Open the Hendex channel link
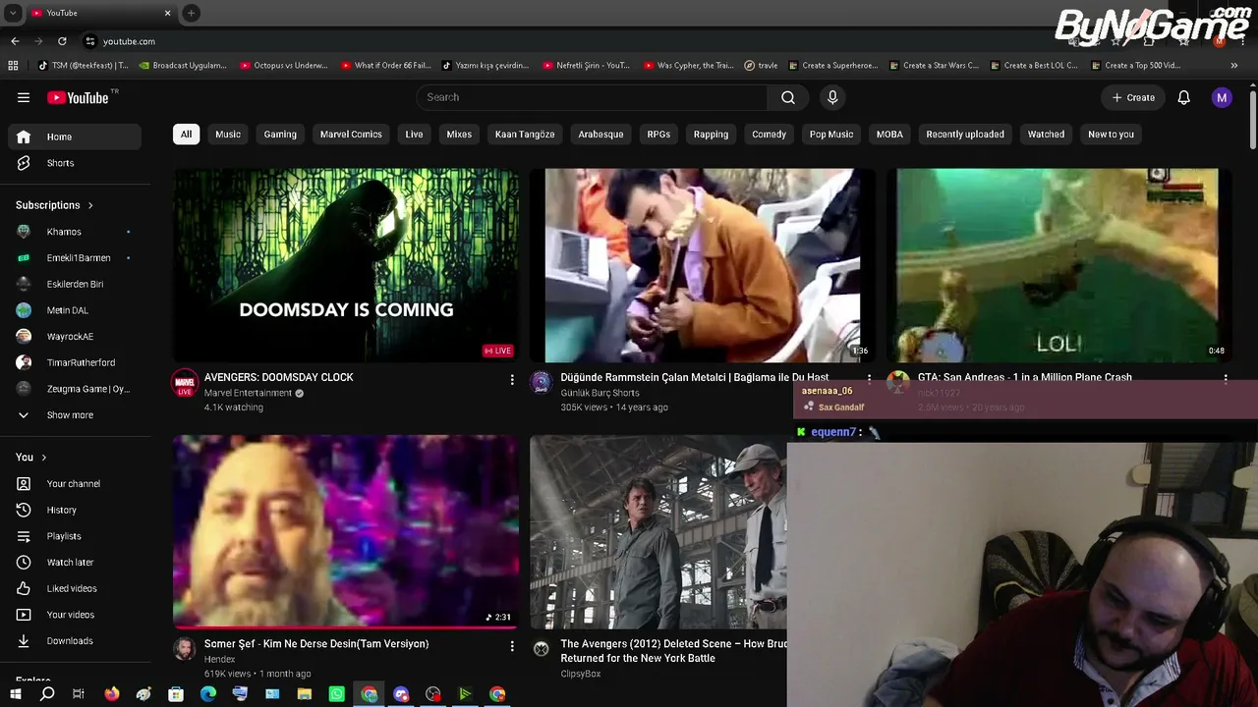Image resolution: width=1258 pixels, height=707 pixels. pos(219,659)
